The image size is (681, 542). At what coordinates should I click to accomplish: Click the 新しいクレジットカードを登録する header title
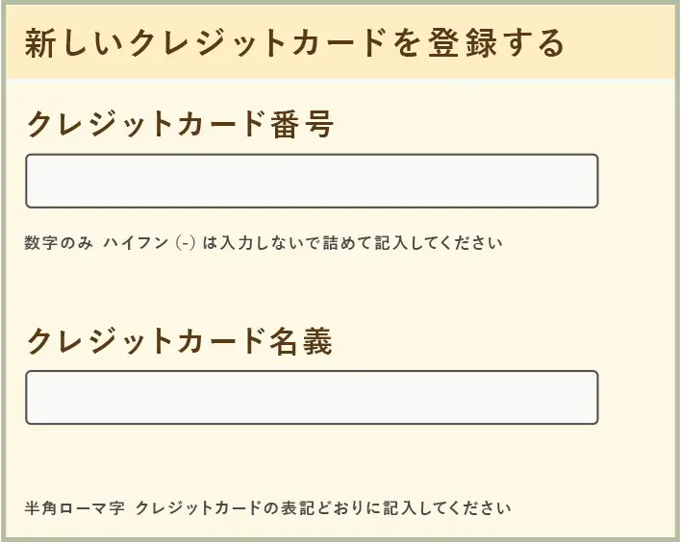point(293,44)
